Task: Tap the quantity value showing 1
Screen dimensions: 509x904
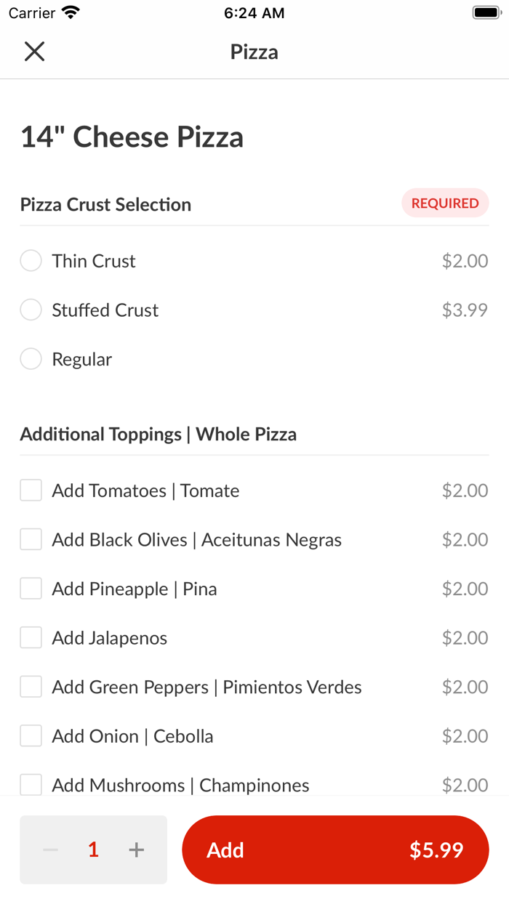Action: point(93,849)
